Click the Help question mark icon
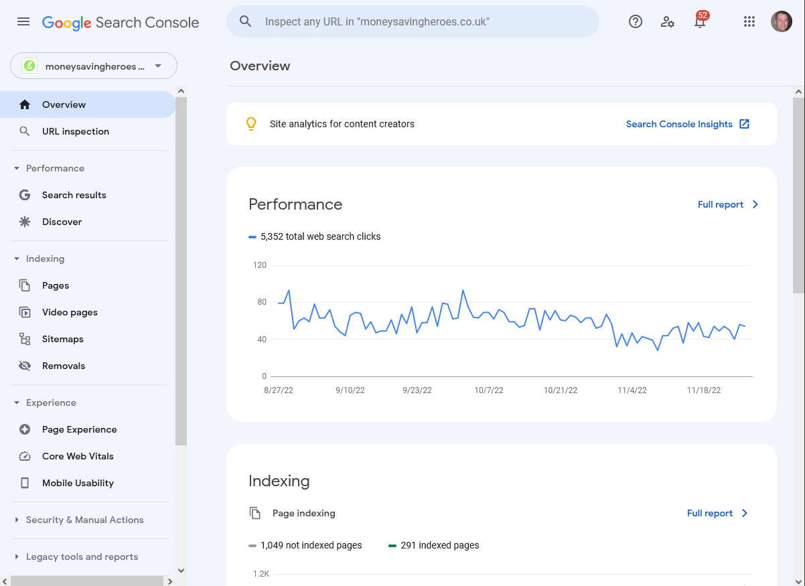This screenshot has height=586, width=805. click(x=635, y=21)
